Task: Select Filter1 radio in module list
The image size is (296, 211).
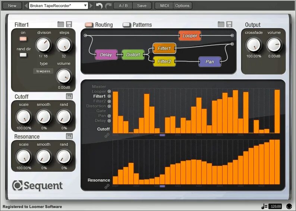Action: pos(109,96)
